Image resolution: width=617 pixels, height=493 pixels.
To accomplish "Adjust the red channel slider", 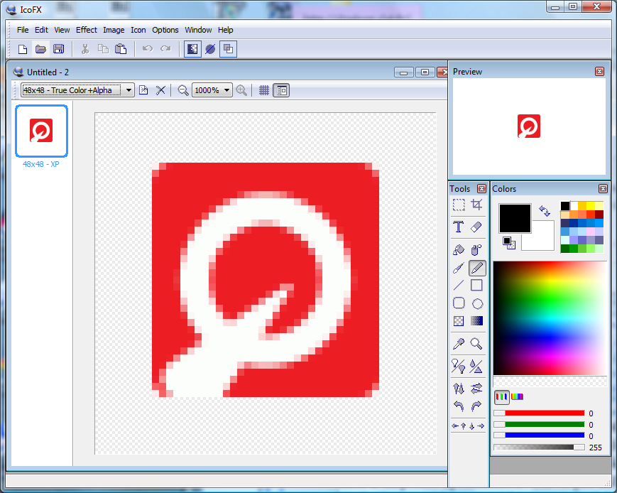I will coord(540,413).
